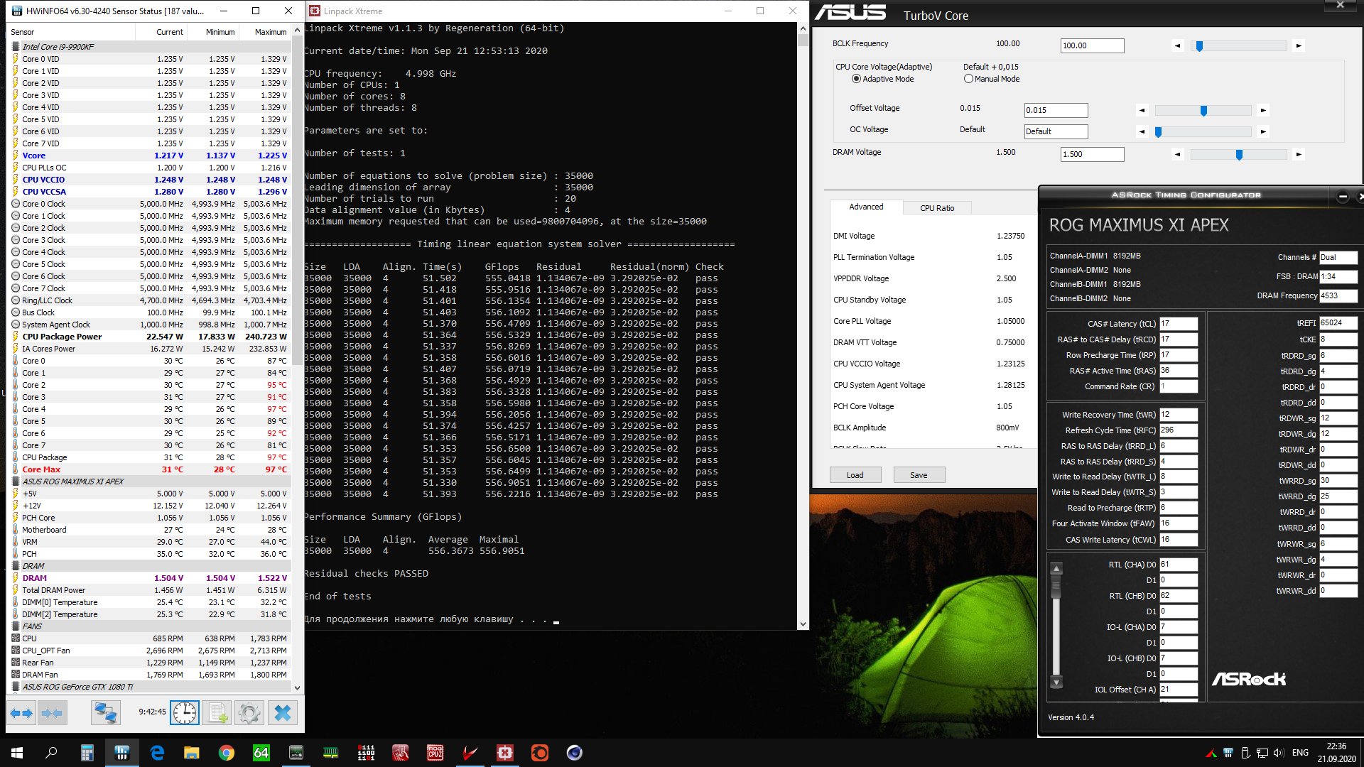The width and height of the screenshot is (1364, 767).
Task: Click the blue X icon in HWiNFO toolbar
Action: 282,712
